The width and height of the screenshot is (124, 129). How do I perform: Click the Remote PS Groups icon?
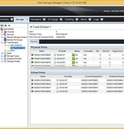tap(5, 40)
